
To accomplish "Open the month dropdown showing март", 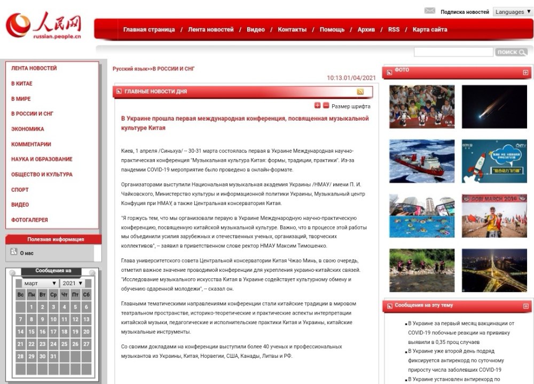I will pyautogui.click(x=40, y=283).
